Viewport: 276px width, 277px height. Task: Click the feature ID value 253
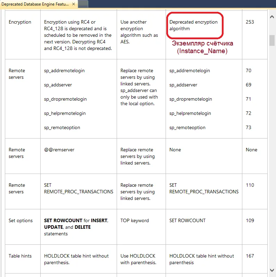click(x=250, y=22)
